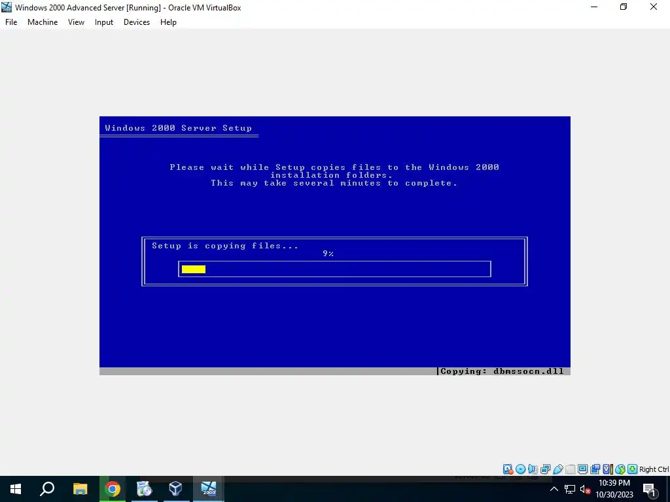Select the Windows 2000 VM taskbar button
Image resolution: width=670 pixels, height=502 pixels.
pos(209,489)
